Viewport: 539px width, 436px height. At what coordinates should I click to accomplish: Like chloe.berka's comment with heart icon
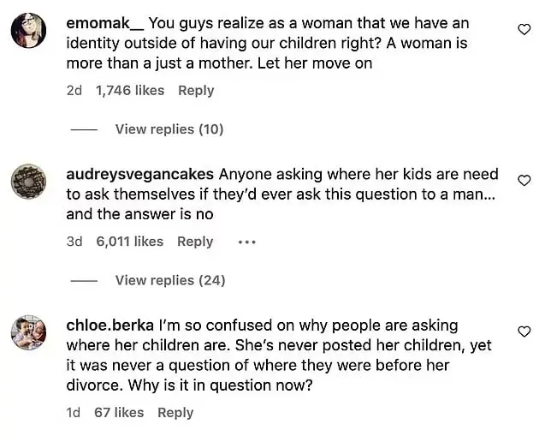(524, 331)
